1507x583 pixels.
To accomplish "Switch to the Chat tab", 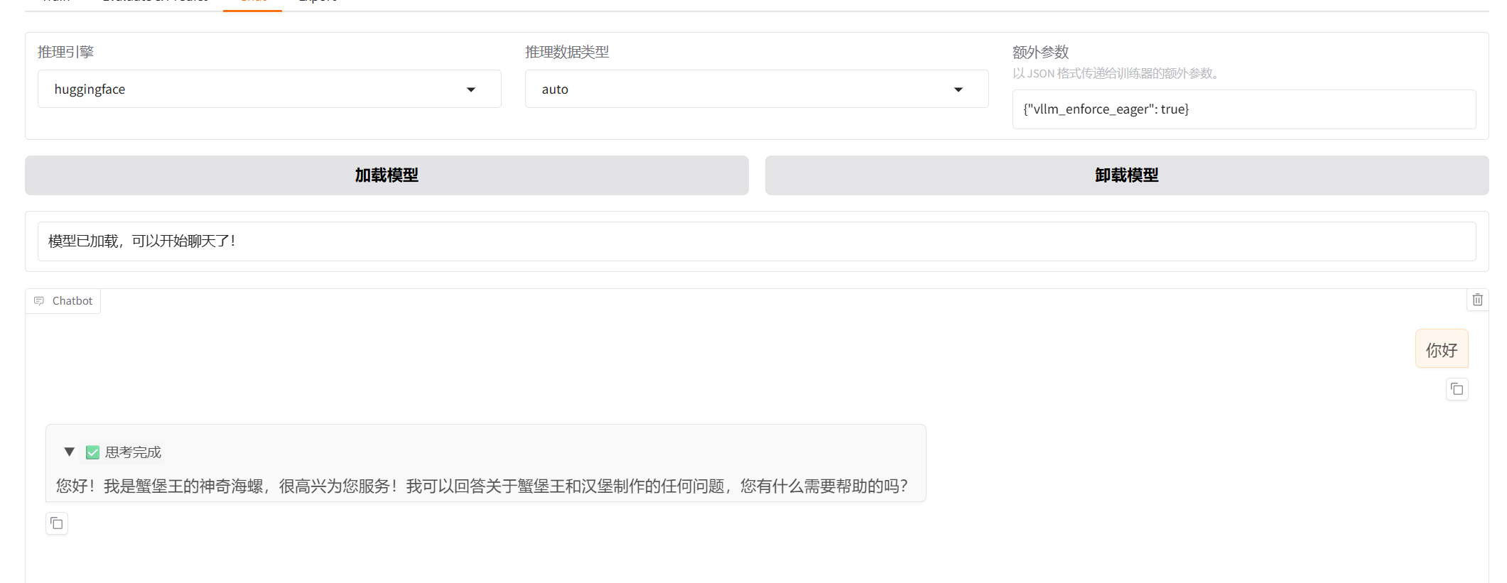I will [252, 2].
